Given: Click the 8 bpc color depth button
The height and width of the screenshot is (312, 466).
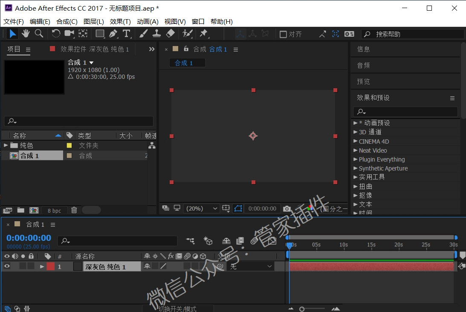Looking at the screenshot, I should coord(55,211).
